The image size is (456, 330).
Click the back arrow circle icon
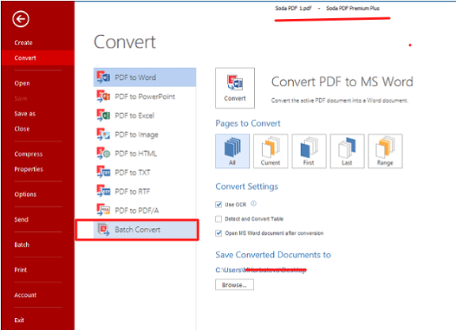coord(21,19)
